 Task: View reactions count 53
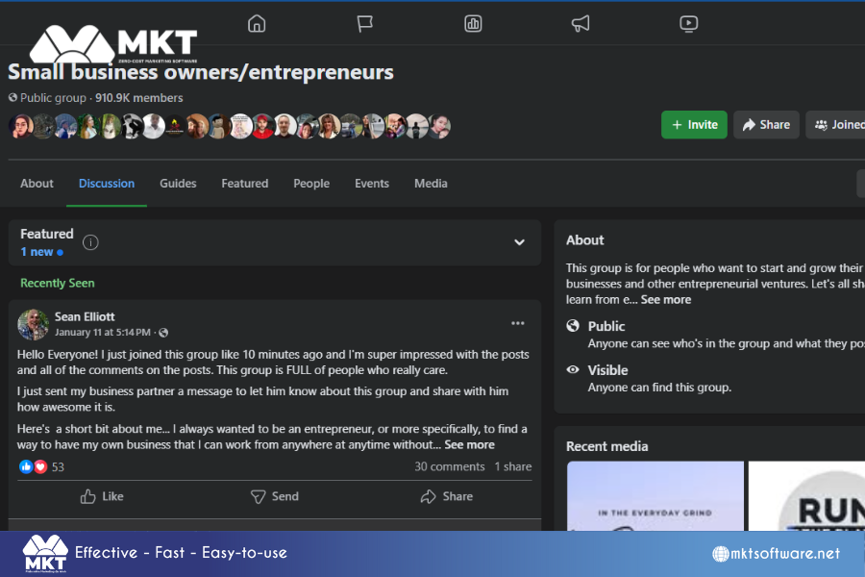pyautogui.click(x=58, y=467)
